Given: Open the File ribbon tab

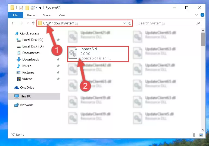Looking at the screenshot, I should (15, 15).
